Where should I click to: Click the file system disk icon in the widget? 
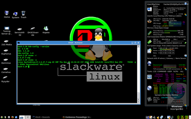point(149,51)
